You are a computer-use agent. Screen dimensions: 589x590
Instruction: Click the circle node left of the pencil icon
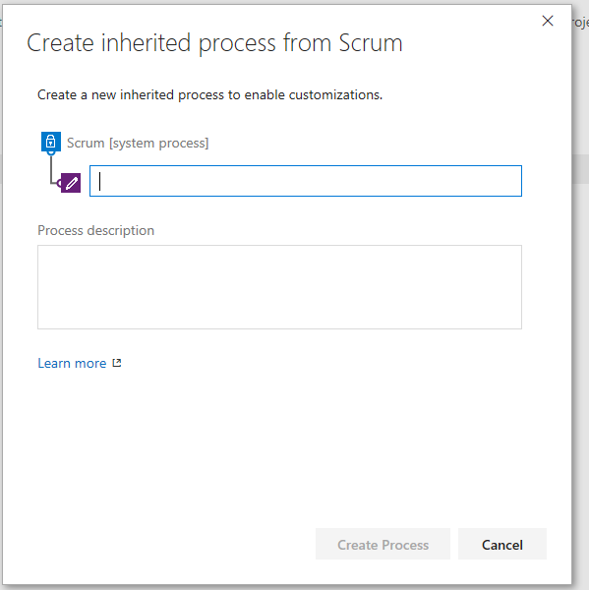pyautogui.click(x=59, y=183)
